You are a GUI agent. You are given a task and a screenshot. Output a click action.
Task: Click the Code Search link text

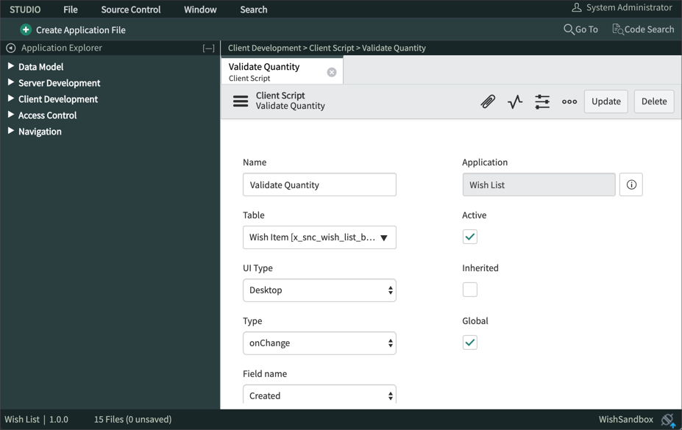point(650,29)
